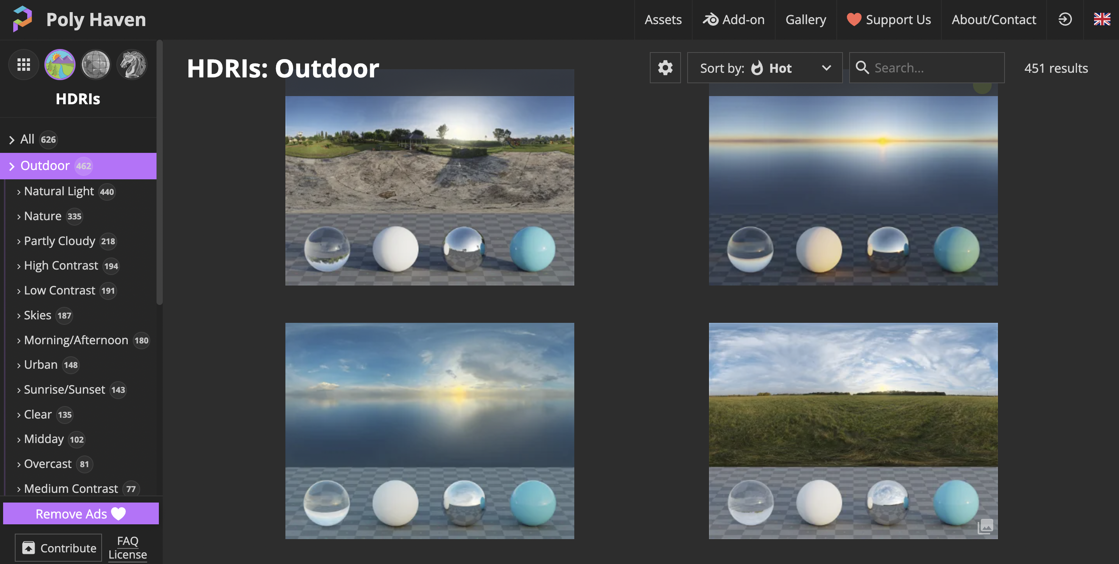The image size is (1119, 564).
Task: Expand the Partly Cloudy chevron
Action: 19,242
